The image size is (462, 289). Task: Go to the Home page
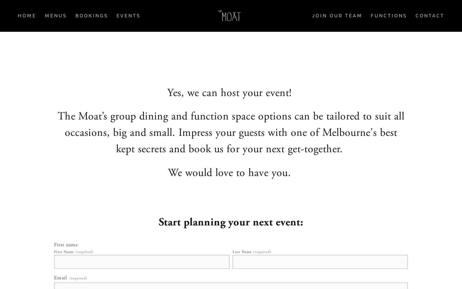[x=27, y=16]
